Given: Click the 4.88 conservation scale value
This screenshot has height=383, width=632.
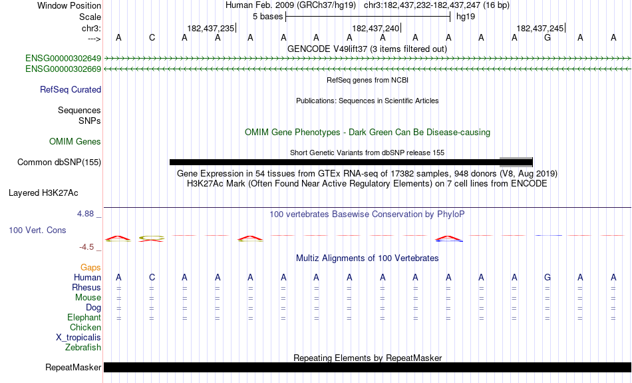Looking at the screenshot, I should [85, 214].
